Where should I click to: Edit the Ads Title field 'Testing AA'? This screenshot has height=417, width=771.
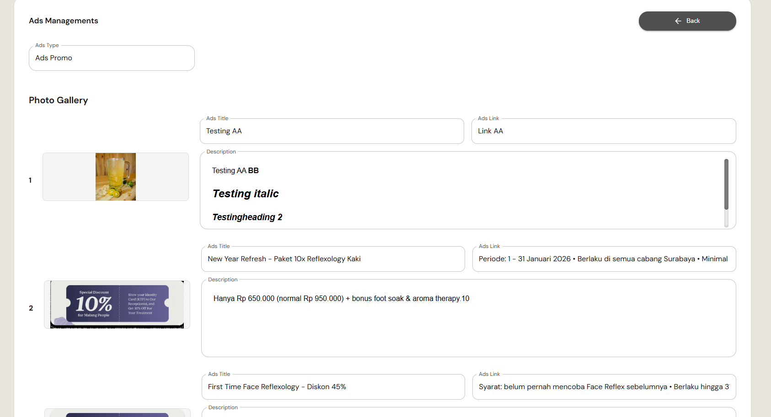pos(332,131)
